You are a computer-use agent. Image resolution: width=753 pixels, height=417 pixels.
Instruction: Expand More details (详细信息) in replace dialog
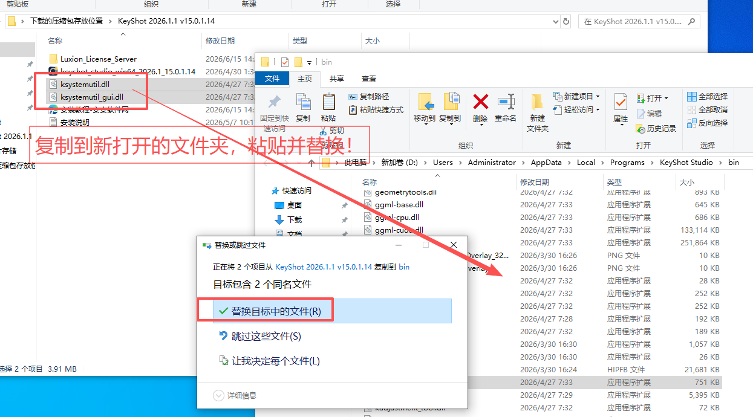click(x=235, y=396)
